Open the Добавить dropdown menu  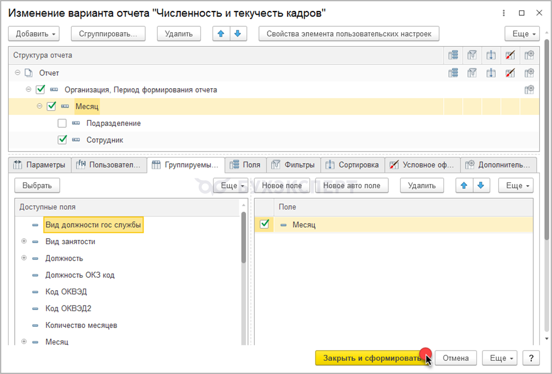pyautogui.click(x=37, y=34)
